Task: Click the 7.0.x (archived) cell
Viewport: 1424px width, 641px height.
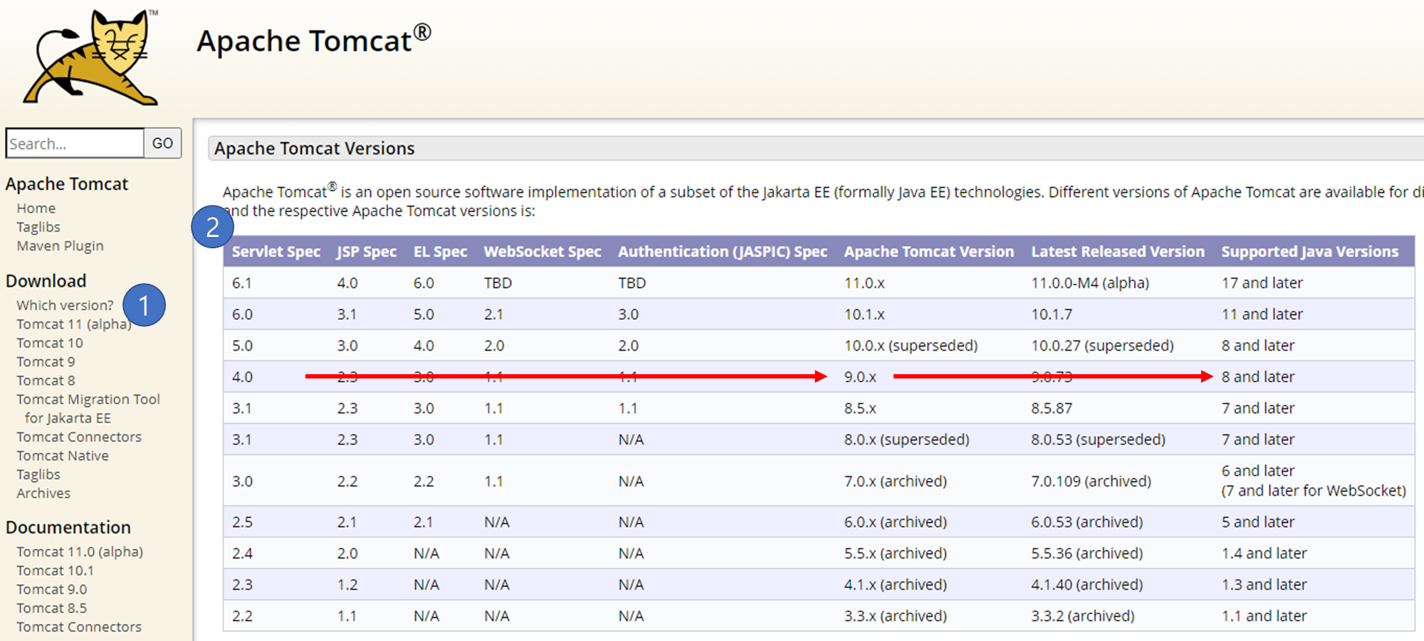Action: pyautogui.click(x=896, y=481)
